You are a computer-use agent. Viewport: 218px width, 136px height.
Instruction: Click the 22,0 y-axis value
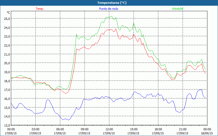pos(7,45)
